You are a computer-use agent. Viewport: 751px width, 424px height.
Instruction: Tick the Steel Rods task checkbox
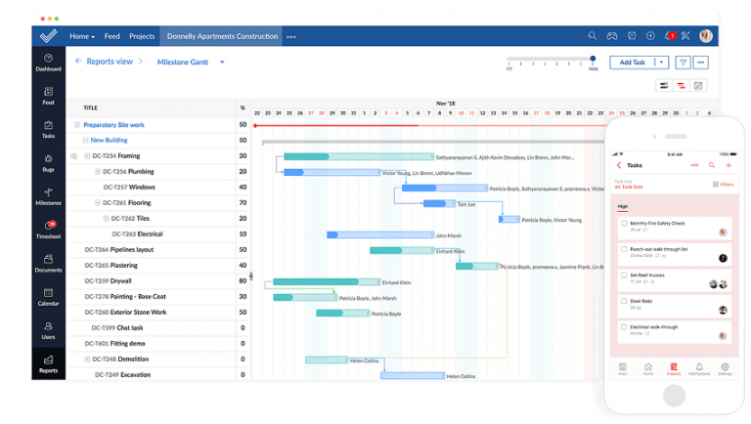[x=624, y=301]
